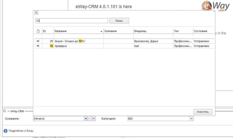Sort by the Тип column header

click(183, 31)
